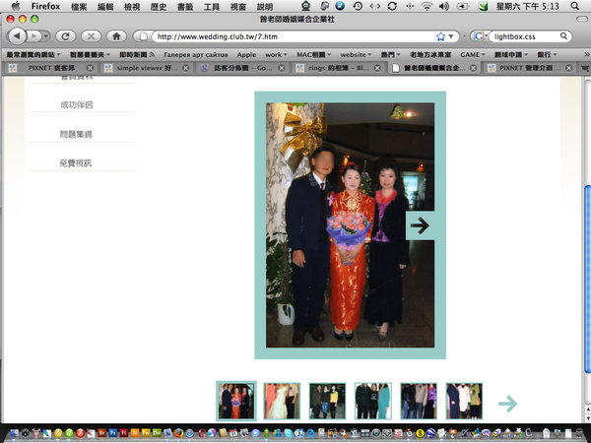This screenshot has height=443, width=591.
Task: Go to the Firefox home page
Action: (x=116, y=36)
